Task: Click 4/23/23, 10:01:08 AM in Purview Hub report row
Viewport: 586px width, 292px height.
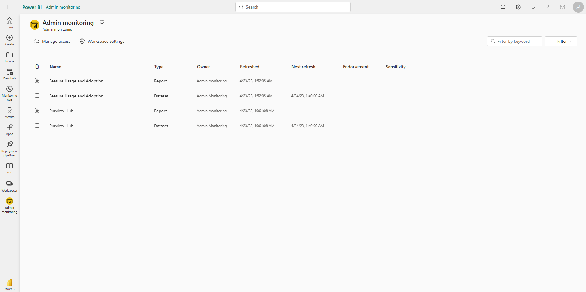Action: (x=257, y=111)
